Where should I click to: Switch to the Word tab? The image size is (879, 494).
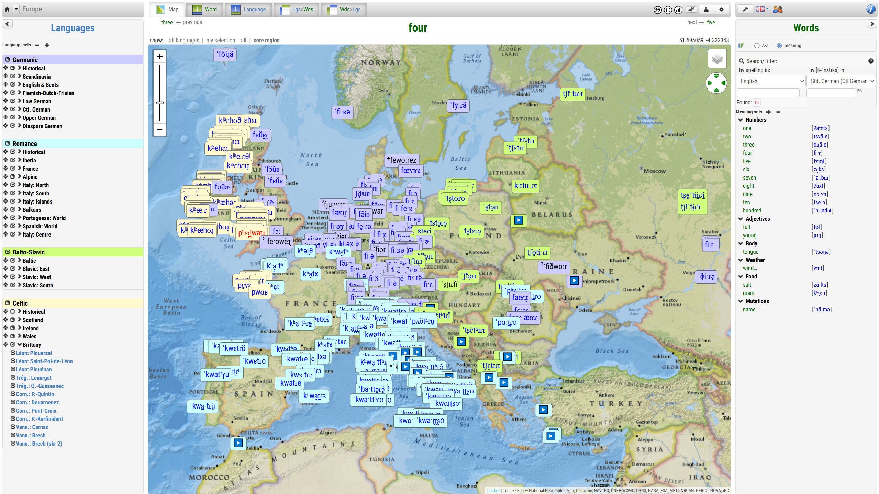205,10
